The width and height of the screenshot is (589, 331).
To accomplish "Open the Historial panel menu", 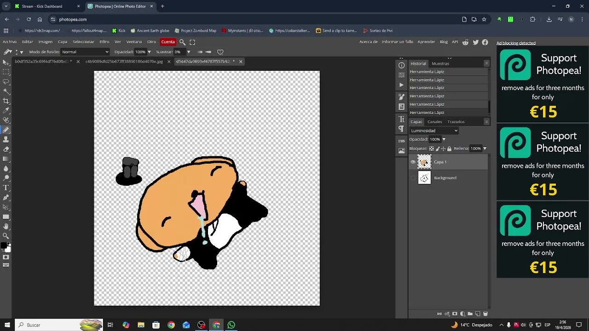I will pyautogui.click(x=486, y=63).
